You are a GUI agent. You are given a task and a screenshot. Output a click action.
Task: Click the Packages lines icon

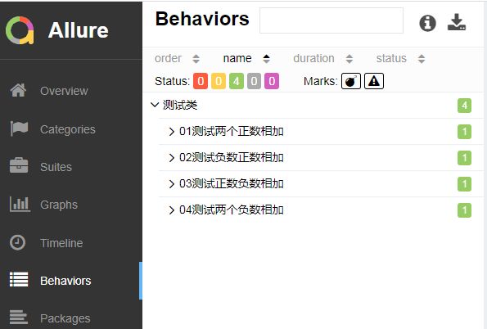coord(19,317)
